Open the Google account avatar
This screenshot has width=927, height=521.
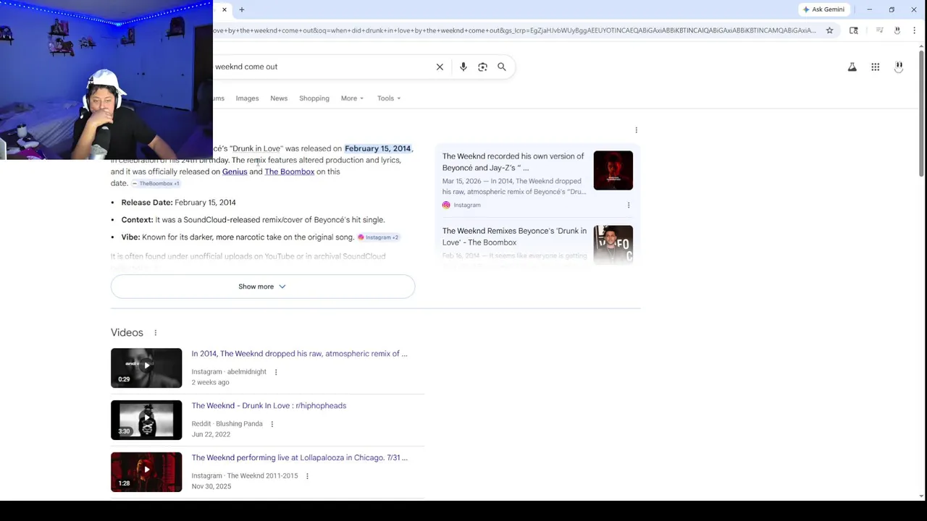[899, 67]
